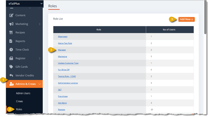209x117 pixels.
Task: Click the Reports document icon
Action: pos(11,41)
